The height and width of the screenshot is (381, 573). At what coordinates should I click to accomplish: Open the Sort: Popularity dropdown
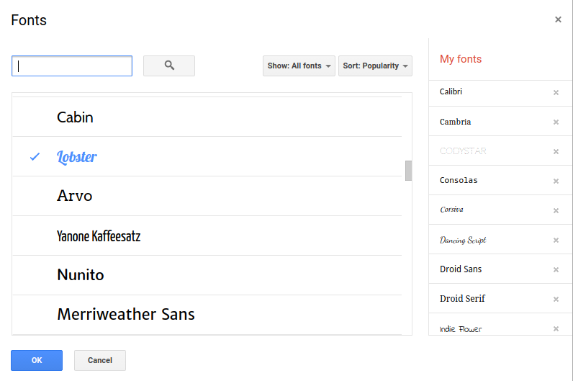pos(375,66)
